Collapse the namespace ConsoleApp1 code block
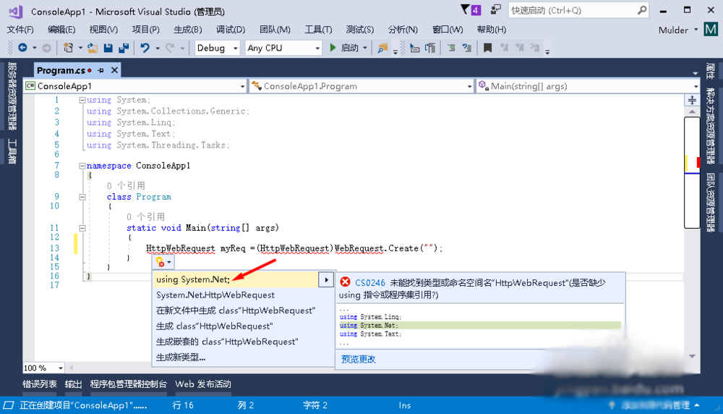723x414 pixels. pos(81,166)
